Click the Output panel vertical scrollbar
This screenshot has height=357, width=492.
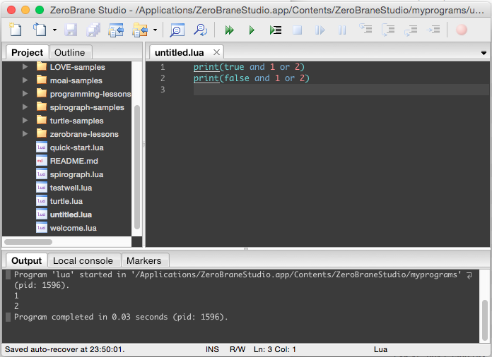[485, 320]
